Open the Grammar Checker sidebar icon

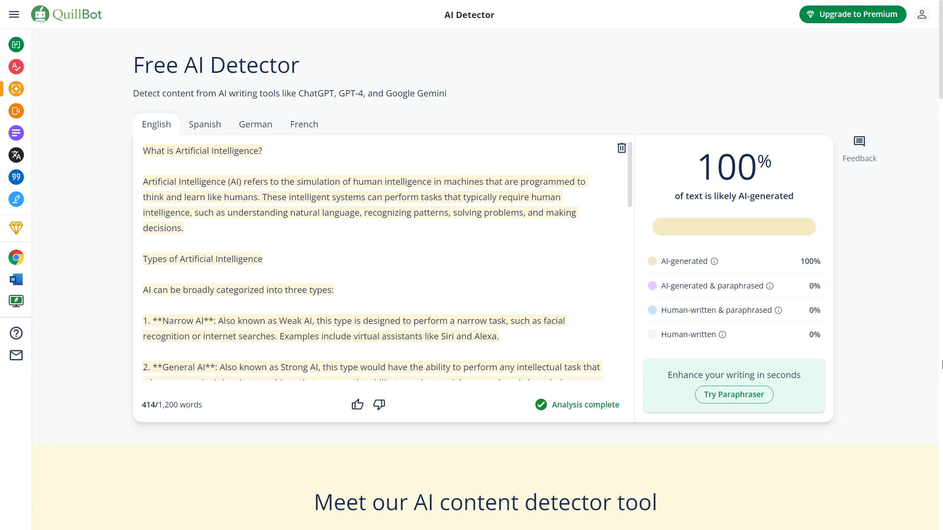pos(16,67)
